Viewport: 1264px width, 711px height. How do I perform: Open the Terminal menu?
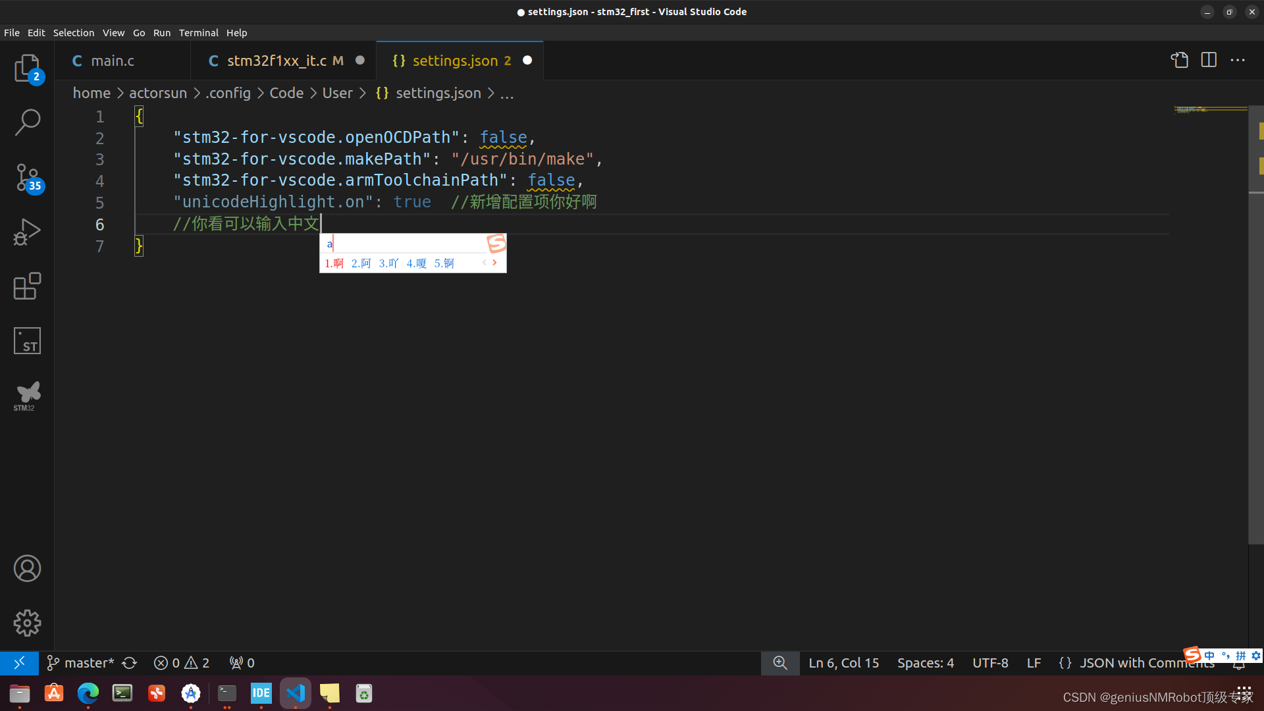click(198, 32)
